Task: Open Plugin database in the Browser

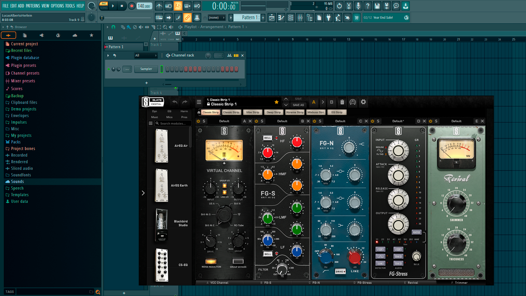Action: point(25,58)
